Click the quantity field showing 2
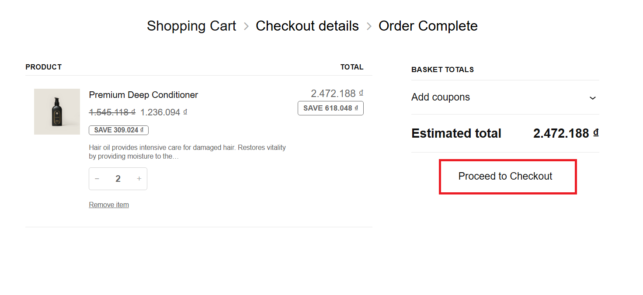This screenshot has width=643, height=295. [x=118, y=179]
